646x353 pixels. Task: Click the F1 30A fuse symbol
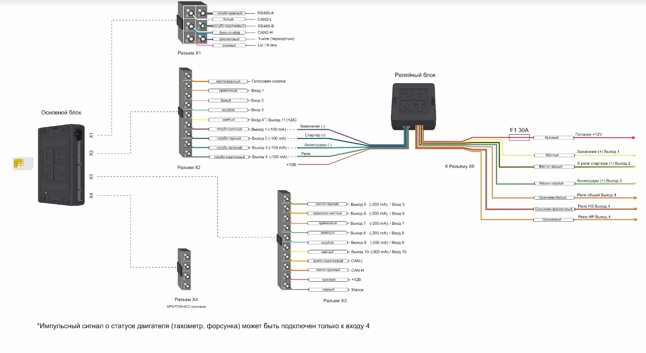pyautogui.click(x=519, y=137)
